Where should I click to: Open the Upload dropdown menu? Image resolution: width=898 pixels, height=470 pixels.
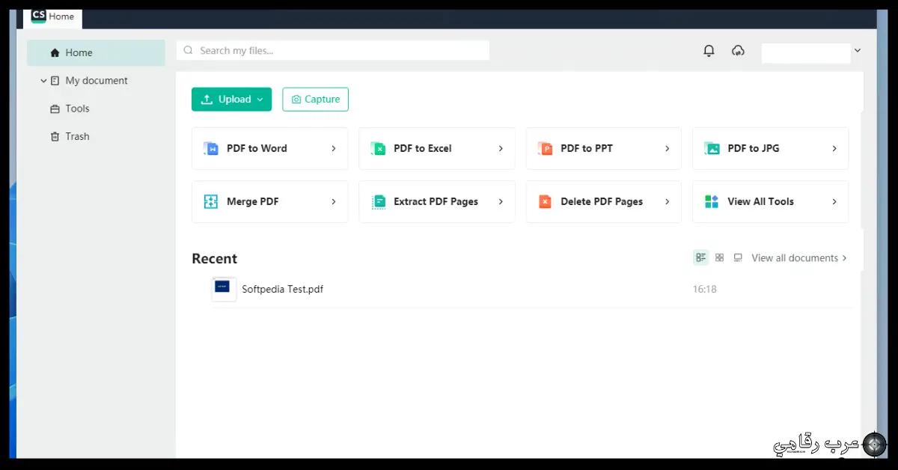coord(260,99)
